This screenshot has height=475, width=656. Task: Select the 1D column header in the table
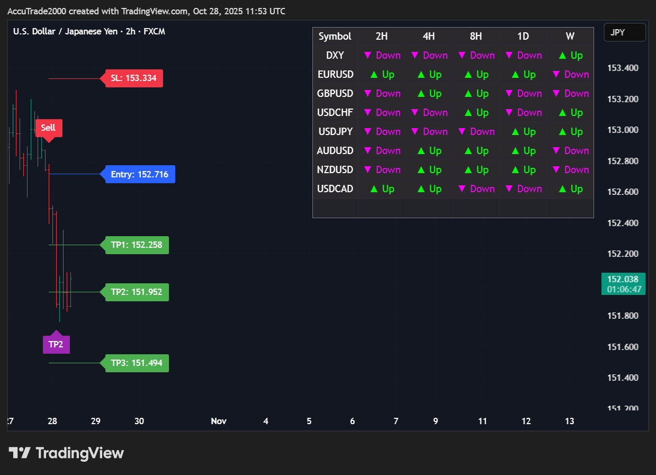click(523, 37)
